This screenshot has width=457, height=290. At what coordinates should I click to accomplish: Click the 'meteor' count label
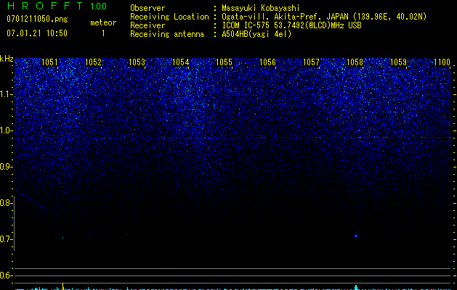click(x=103, y=22)
